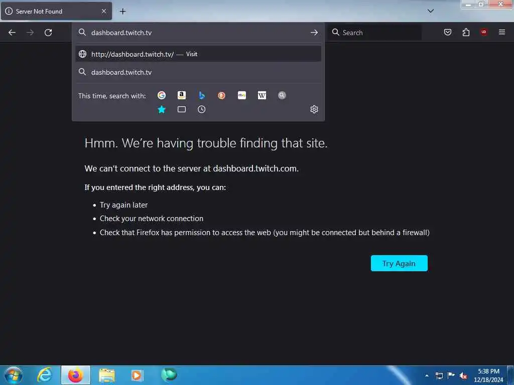The height and width of the screenshot is (385, 514).
Task: Click the Firefox taskbar icon
Action: 75,375
